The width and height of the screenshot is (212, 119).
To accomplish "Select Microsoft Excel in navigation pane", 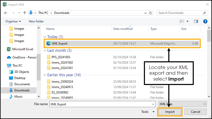I will (23, 49).
